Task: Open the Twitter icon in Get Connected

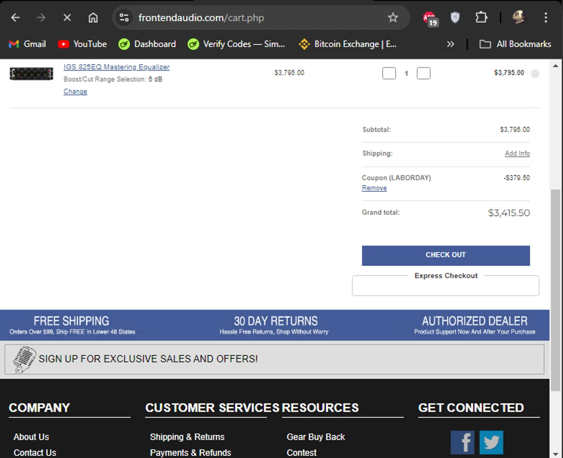Action: (x=491, y=443)
